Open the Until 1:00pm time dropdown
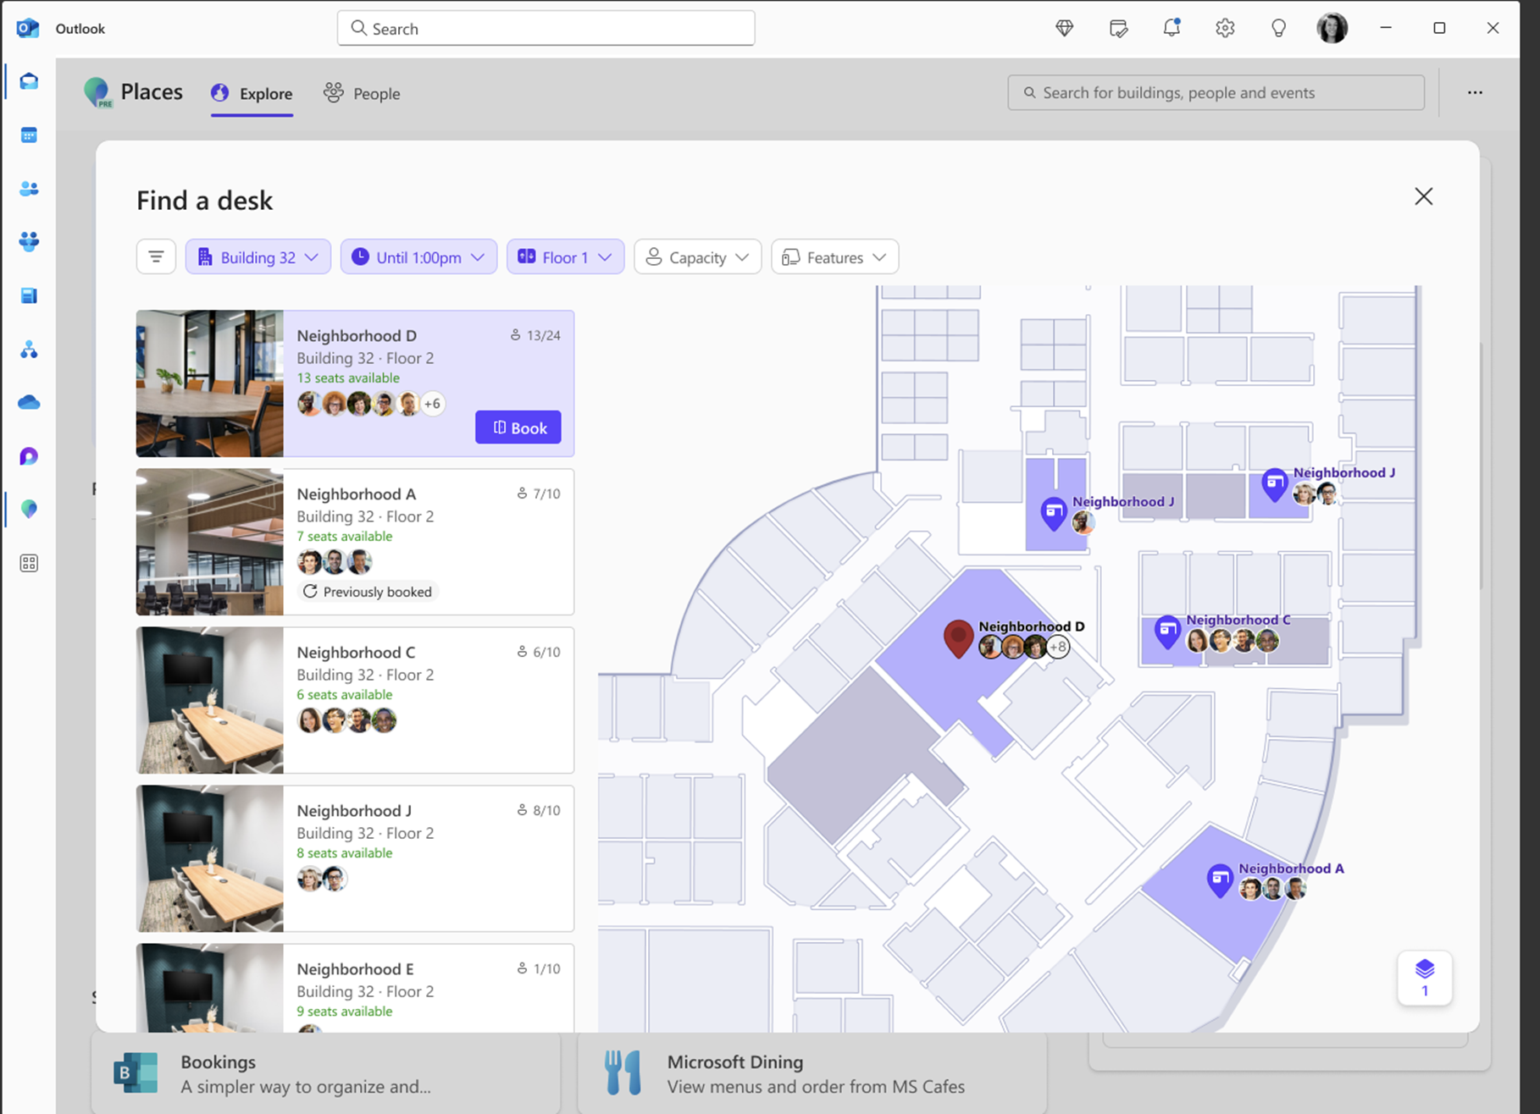The height and width of the screenshot is (1114, 1540). pos(418,256)
